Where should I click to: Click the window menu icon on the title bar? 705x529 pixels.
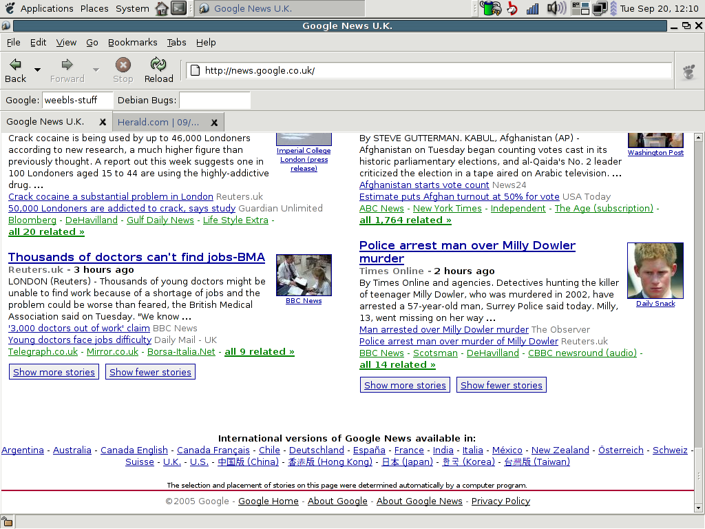tap(6, 25)
